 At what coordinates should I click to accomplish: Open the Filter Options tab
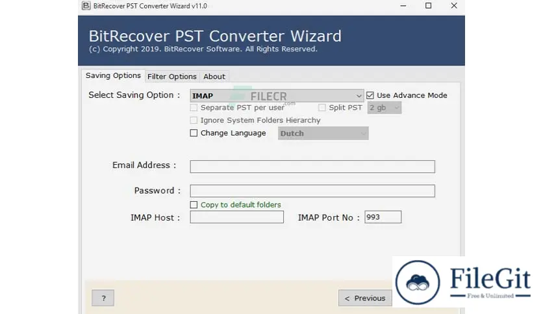tap(172, 77)
